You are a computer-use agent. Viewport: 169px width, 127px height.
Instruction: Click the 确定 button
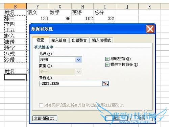pyautogui.click(x=116, y=118)
